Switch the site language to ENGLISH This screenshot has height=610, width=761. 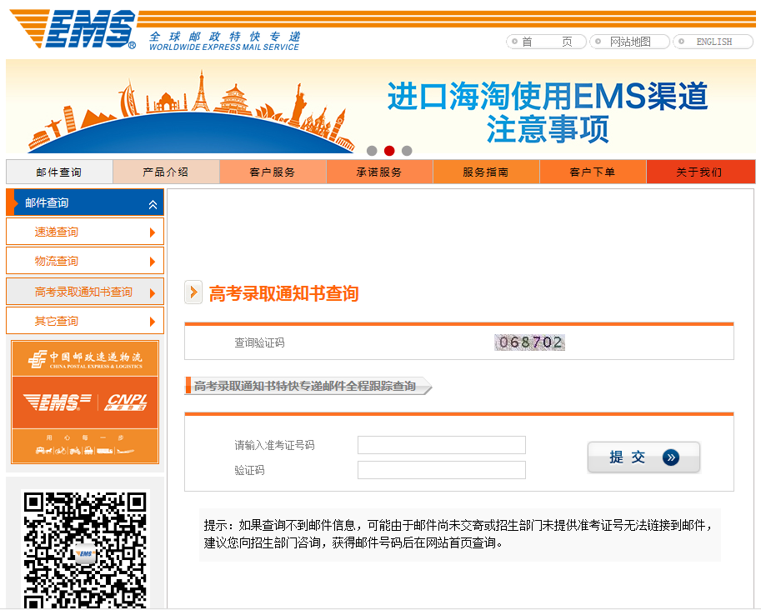pyautogui.click(x=713, y=42)
